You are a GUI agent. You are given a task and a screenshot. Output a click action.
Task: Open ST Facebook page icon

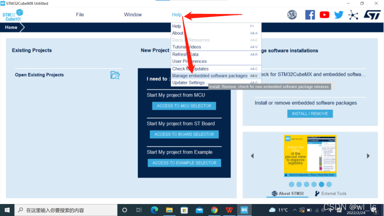310,15
